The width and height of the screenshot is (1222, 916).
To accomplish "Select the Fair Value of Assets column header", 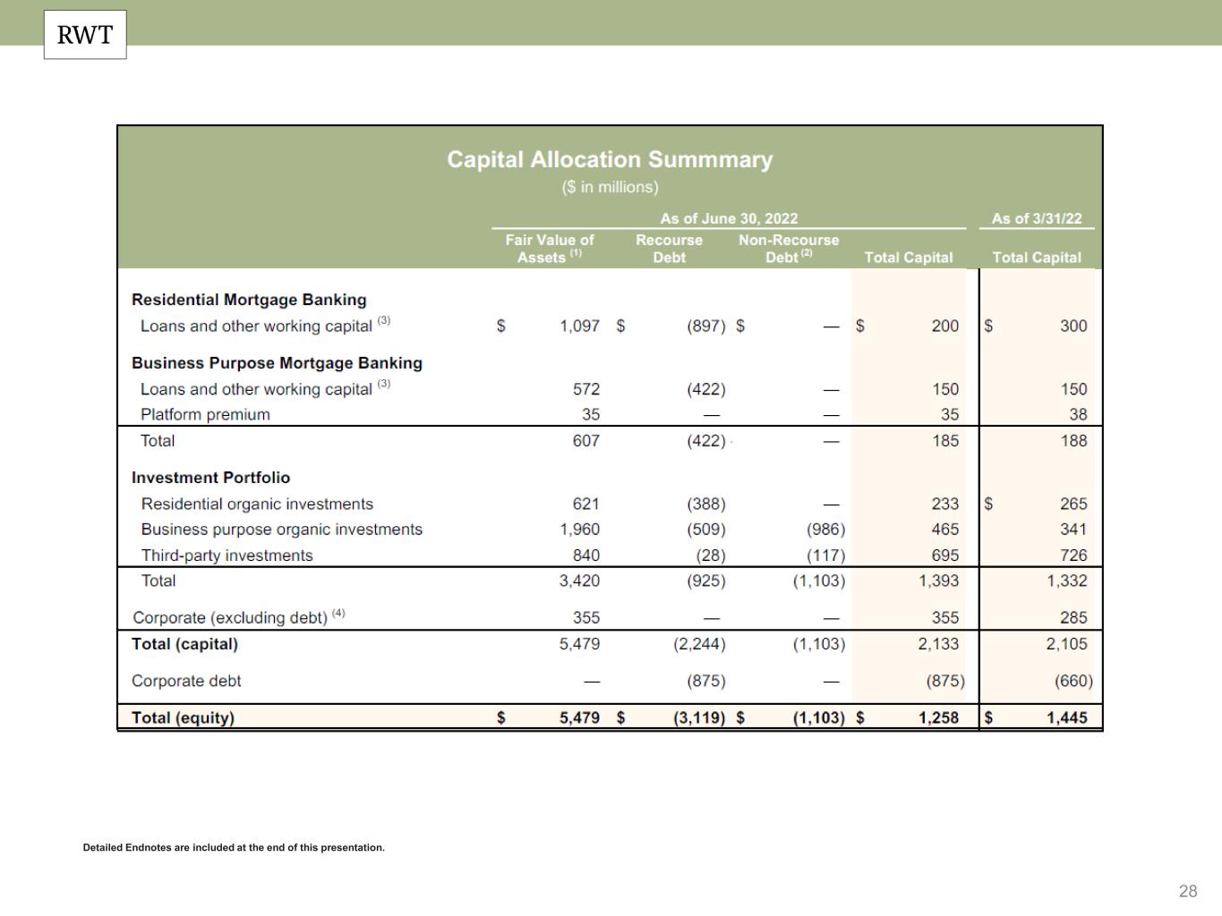I will click(549, 249).
